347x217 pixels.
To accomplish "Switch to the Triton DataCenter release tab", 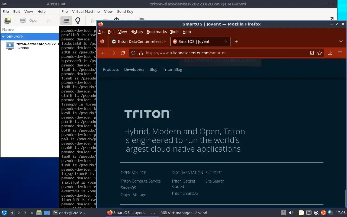I will [139, 42].
